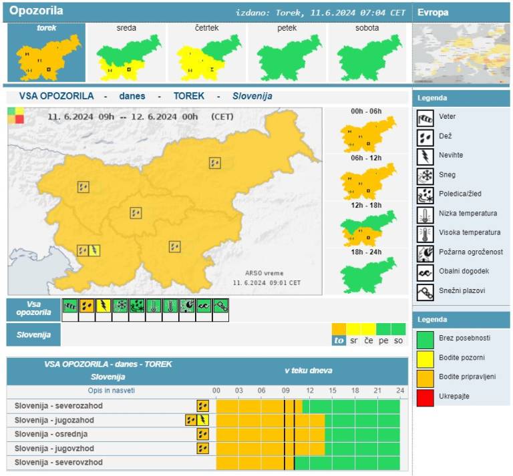Select the rain warning filter icon
Viewport: 513px width, 476px height.
point(86,306)
